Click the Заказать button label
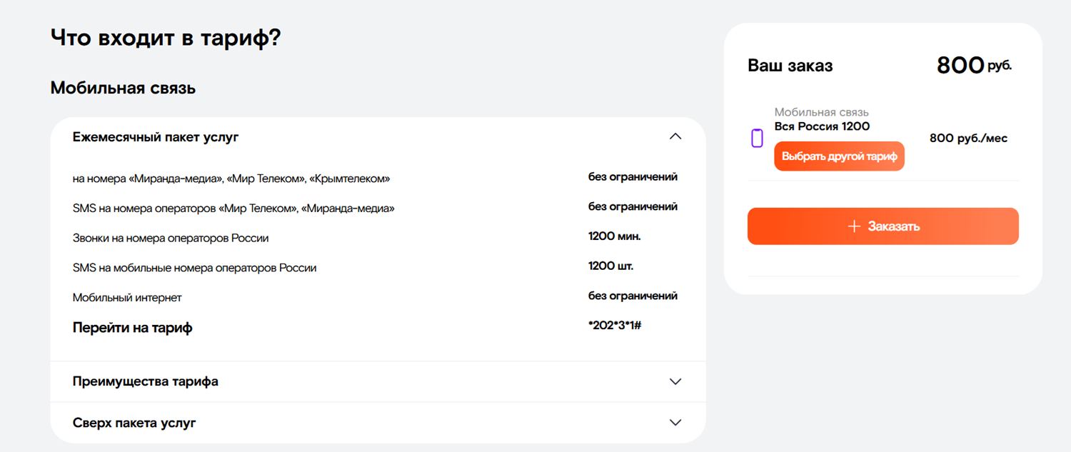Screen dimensions: 1071x452 (x=893, y=226)
